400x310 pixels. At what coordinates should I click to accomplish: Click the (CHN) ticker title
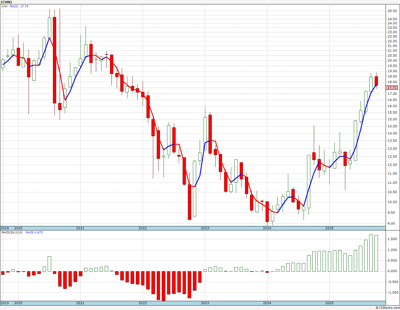pyautogui.click(x=6, y=2)
